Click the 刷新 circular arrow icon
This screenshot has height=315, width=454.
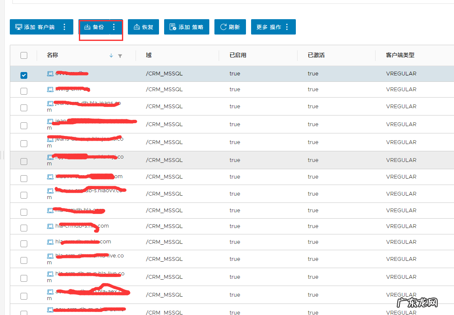point(223,27)
